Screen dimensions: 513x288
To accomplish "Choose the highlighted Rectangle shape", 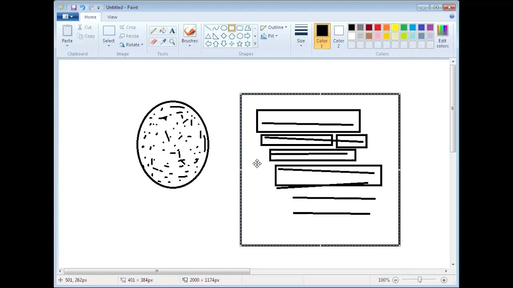I will 232,28.
